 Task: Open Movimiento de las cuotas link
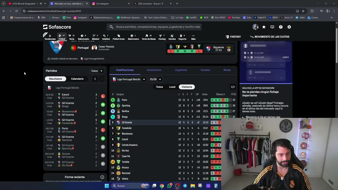pyautogui.click(x=270, y=37)
